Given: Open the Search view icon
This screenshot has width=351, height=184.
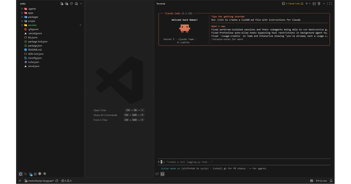Looking at the screenshot, I should 25,174.
